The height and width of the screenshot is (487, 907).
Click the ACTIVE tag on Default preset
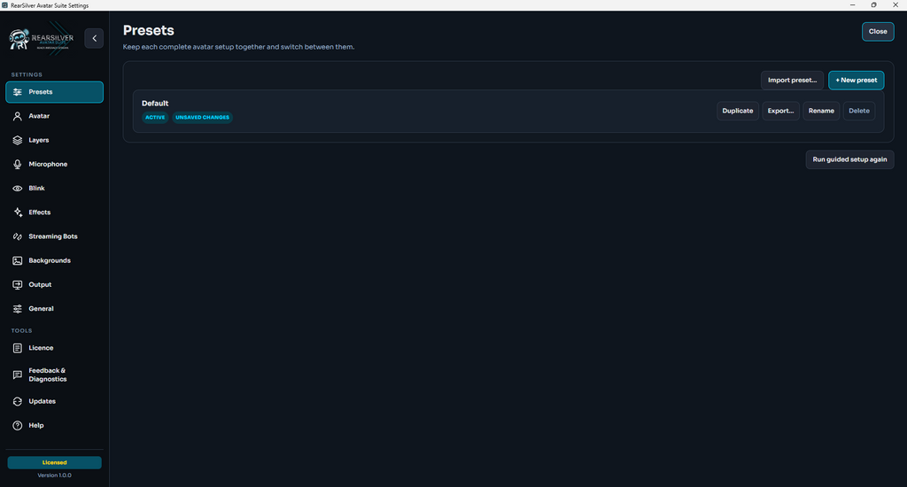pyautogui.click(x=155, y=118)
